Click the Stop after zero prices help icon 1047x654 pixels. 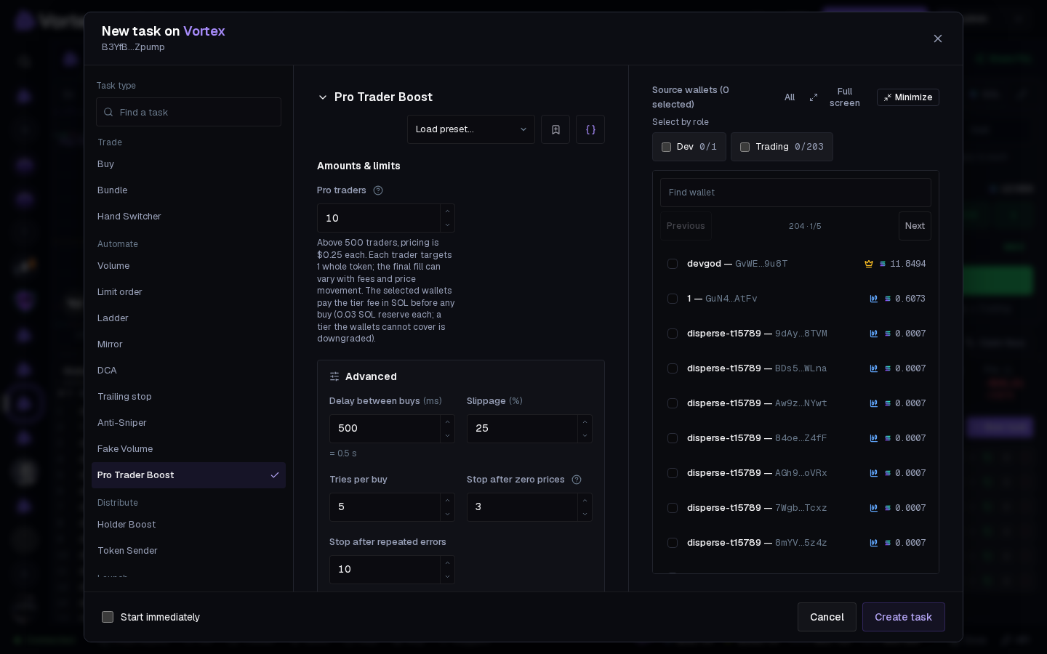point(577,480)
